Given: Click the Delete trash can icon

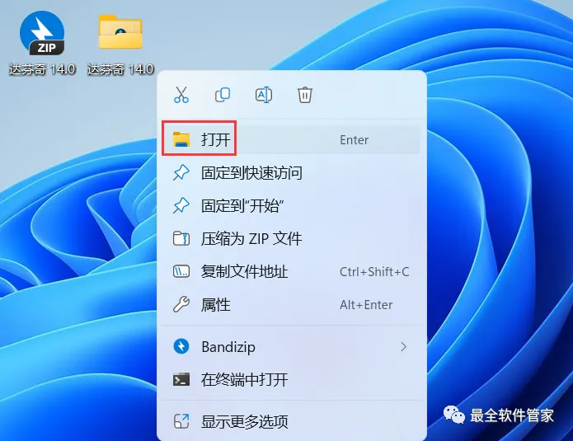Looking at the screenshot, I should click(x=305, y=95).
